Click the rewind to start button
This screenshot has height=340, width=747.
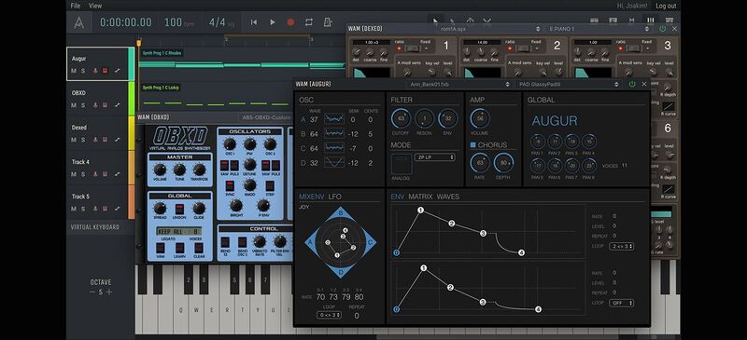coord(254,22)
